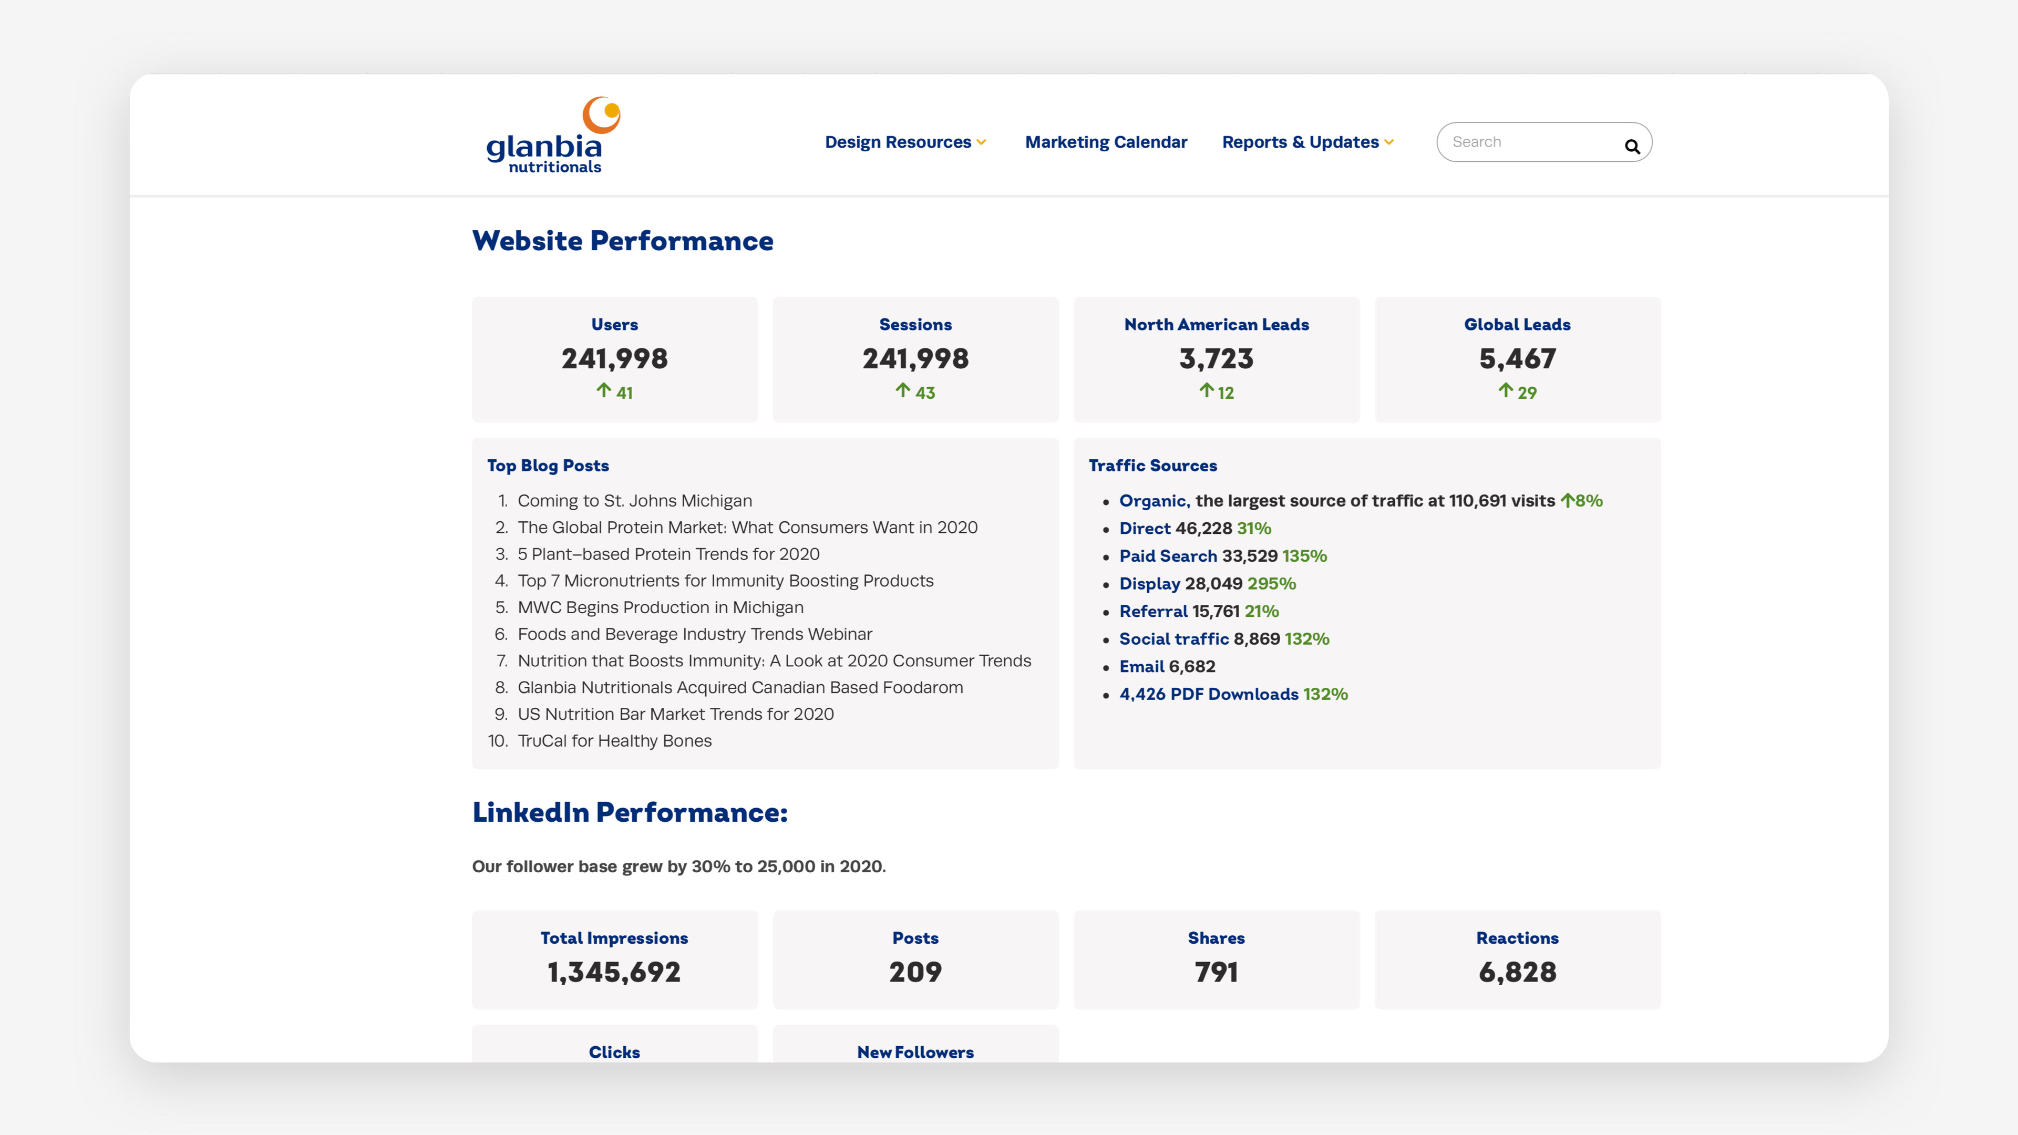Viewport: 2018px width, 1135px height.
Task: Expand the Design Resources dropdown chevron
Action: (982, 142)
